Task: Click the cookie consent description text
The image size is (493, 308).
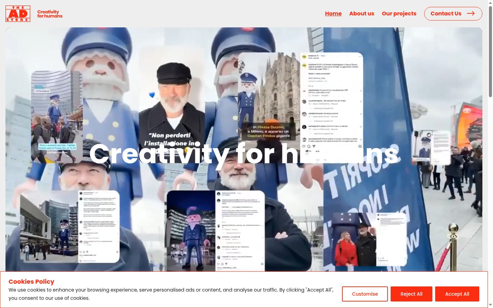Action: (x=171, y=294)
